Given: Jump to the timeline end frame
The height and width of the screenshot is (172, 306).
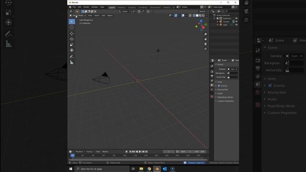Looking at the screenshot, I should coord(146,151).
